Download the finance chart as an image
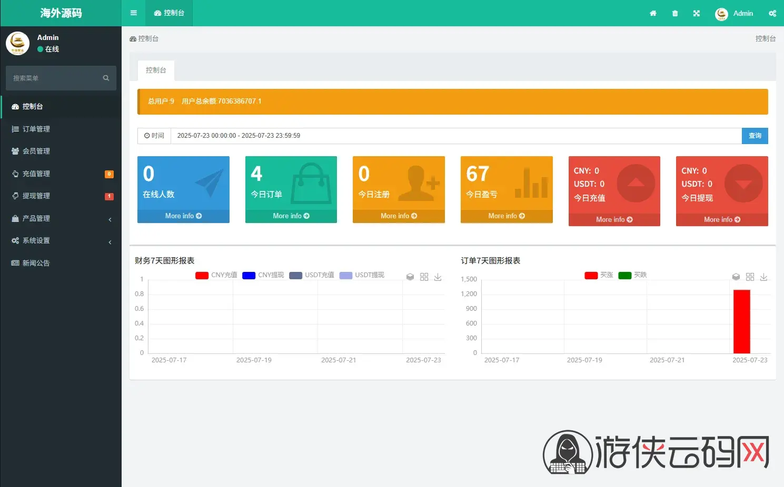This screenshot has width=784, height=487. point(438,277)
